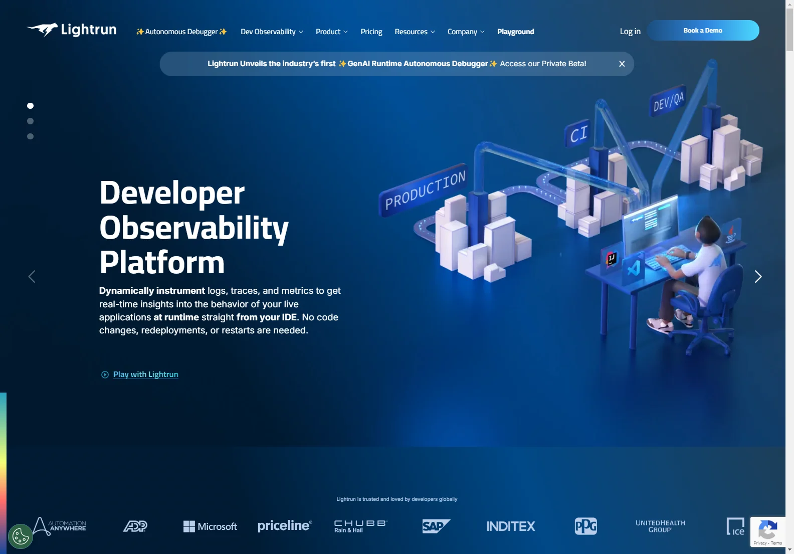794x554 pixels.
Task: Click the PPG logo
Action: (x=585, y=526)
